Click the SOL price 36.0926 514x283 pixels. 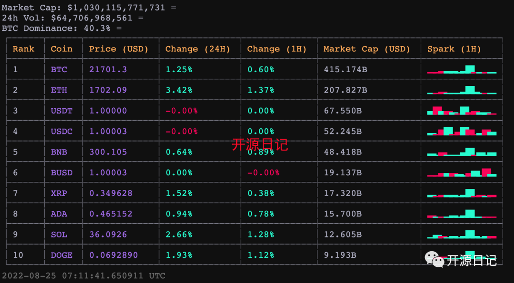click(108, 235)
